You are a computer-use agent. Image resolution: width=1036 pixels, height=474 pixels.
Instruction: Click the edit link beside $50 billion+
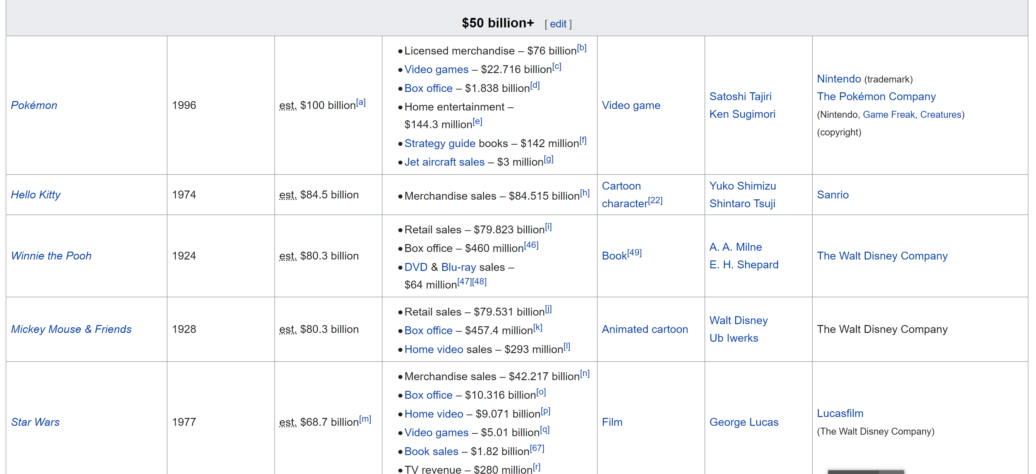[558, 24]
